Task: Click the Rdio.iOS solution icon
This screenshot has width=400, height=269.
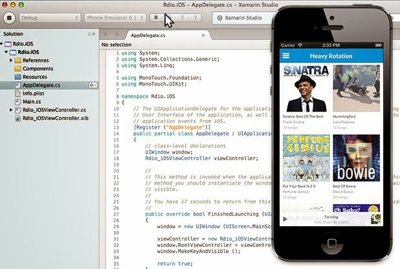Action: (8, 44)
